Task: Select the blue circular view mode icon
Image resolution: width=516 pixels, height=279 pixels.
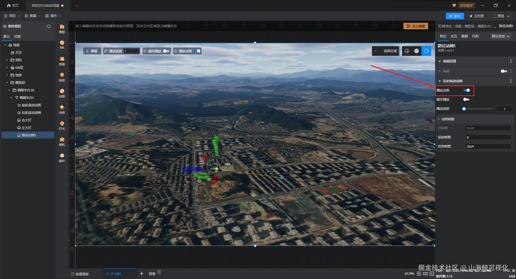Action: (426, 51)
